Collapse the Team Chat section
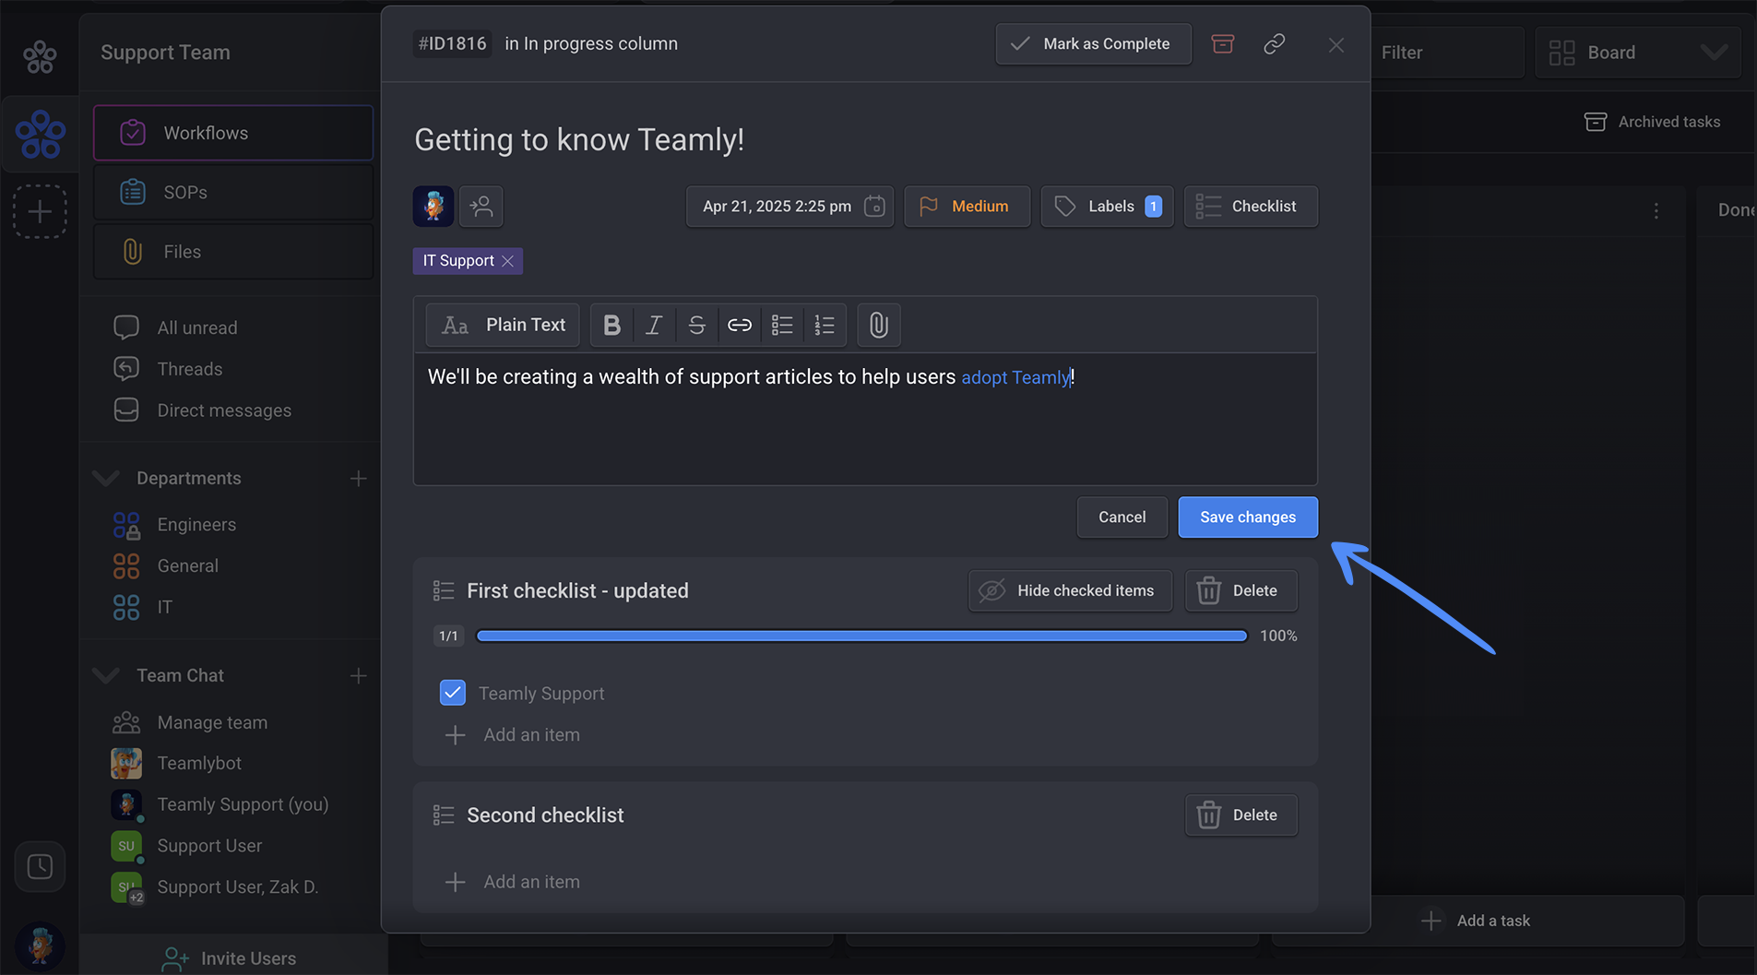 point(106,675)
